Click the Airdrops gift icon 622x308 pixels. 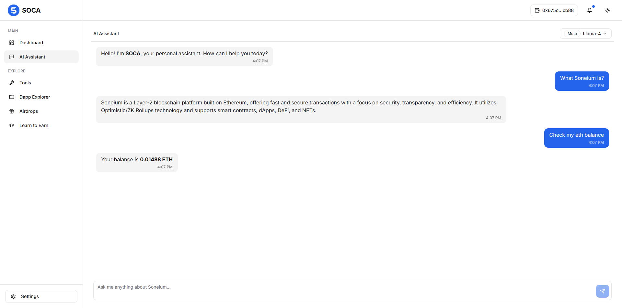pyautogui.click(x=12, y=111)
